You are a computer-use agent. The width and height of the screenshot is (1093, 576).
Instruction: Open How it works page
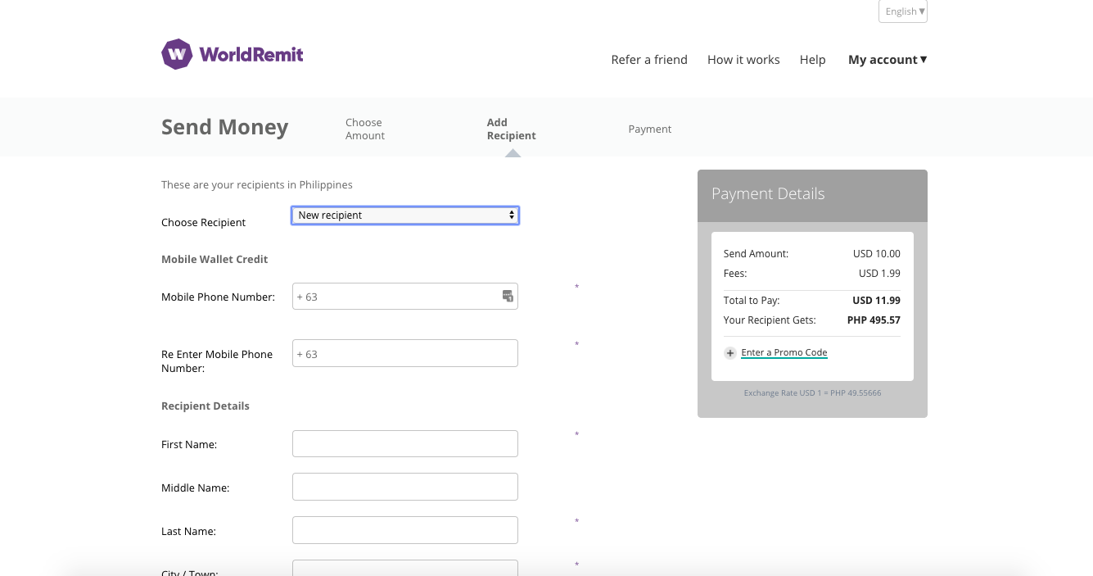click(x=743, y=60)
